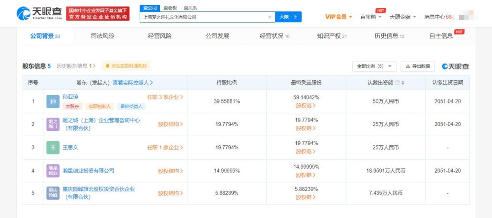492x218 pixels.
Task: Open the 天眼企服 dropdown menu
Action: click(402, 17)
